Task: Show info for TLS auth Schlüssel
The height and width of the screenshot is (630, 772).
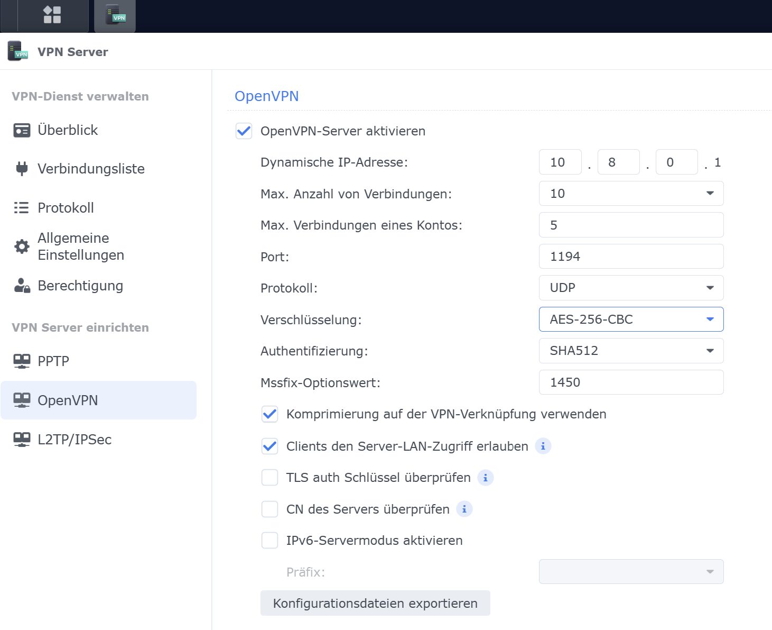Action: point(485,478)
